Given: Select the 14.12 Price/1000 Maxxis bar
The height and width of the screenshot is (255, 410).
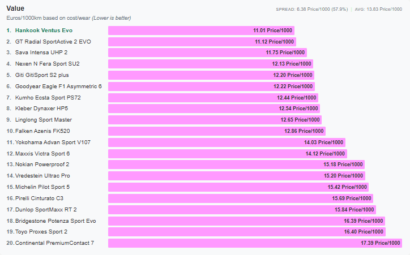Looking at the screenshot, I should [228, 154].
